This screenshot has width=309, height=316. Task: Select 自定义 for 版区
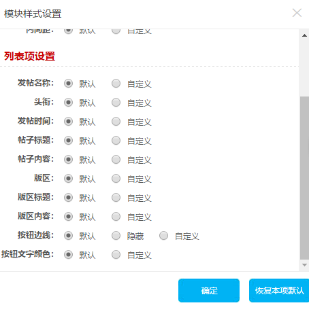(x=116, y=179)
